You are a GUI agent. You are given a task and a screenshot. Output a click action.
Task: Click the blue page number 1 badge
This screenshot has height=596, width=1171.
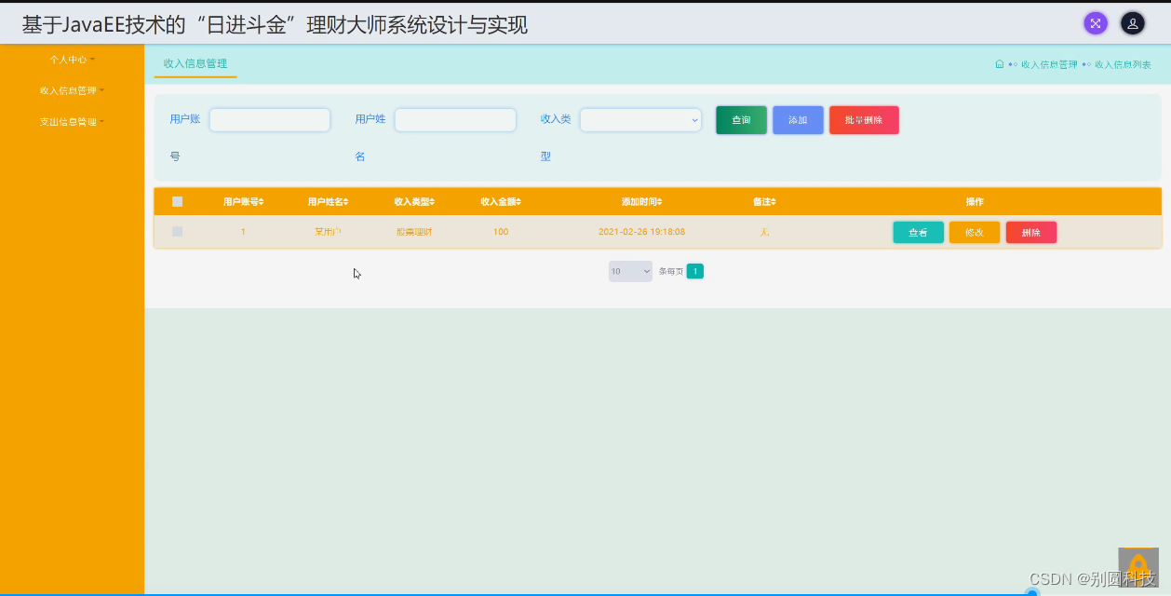point(693,270)
